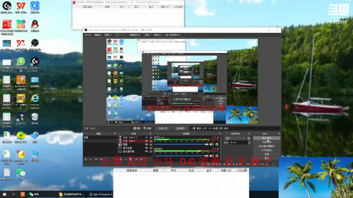Viewport: 353px width, 198px height.
Task: Click 工作室模式 studio mode button
Action: tap(267, 150)
